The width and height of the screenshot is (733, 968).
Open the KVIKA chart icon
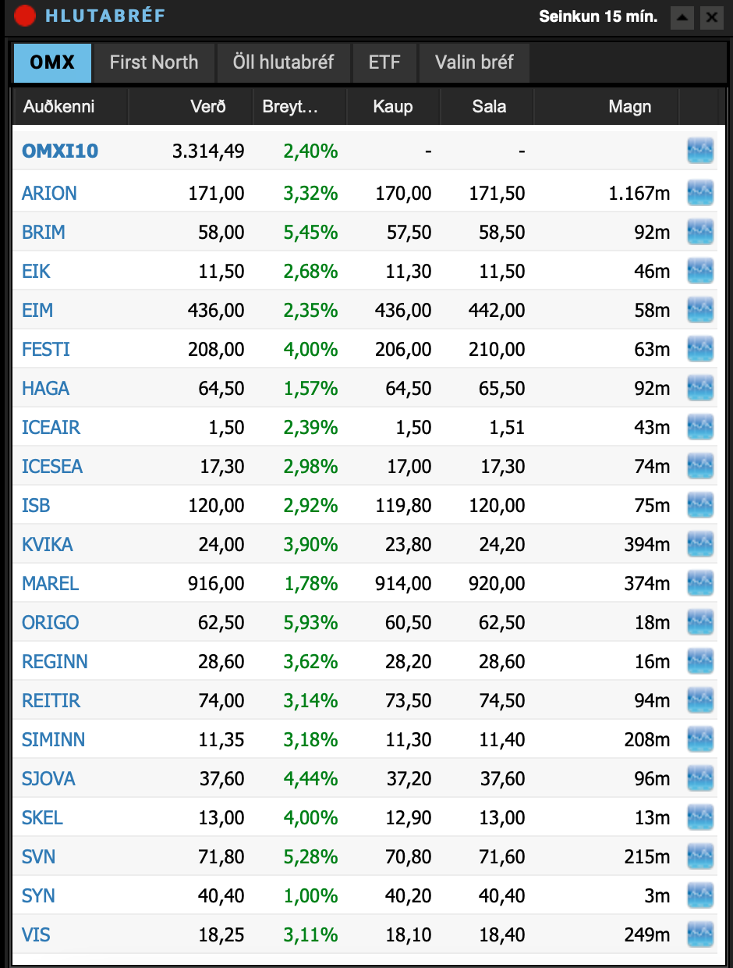pos(700,544)
